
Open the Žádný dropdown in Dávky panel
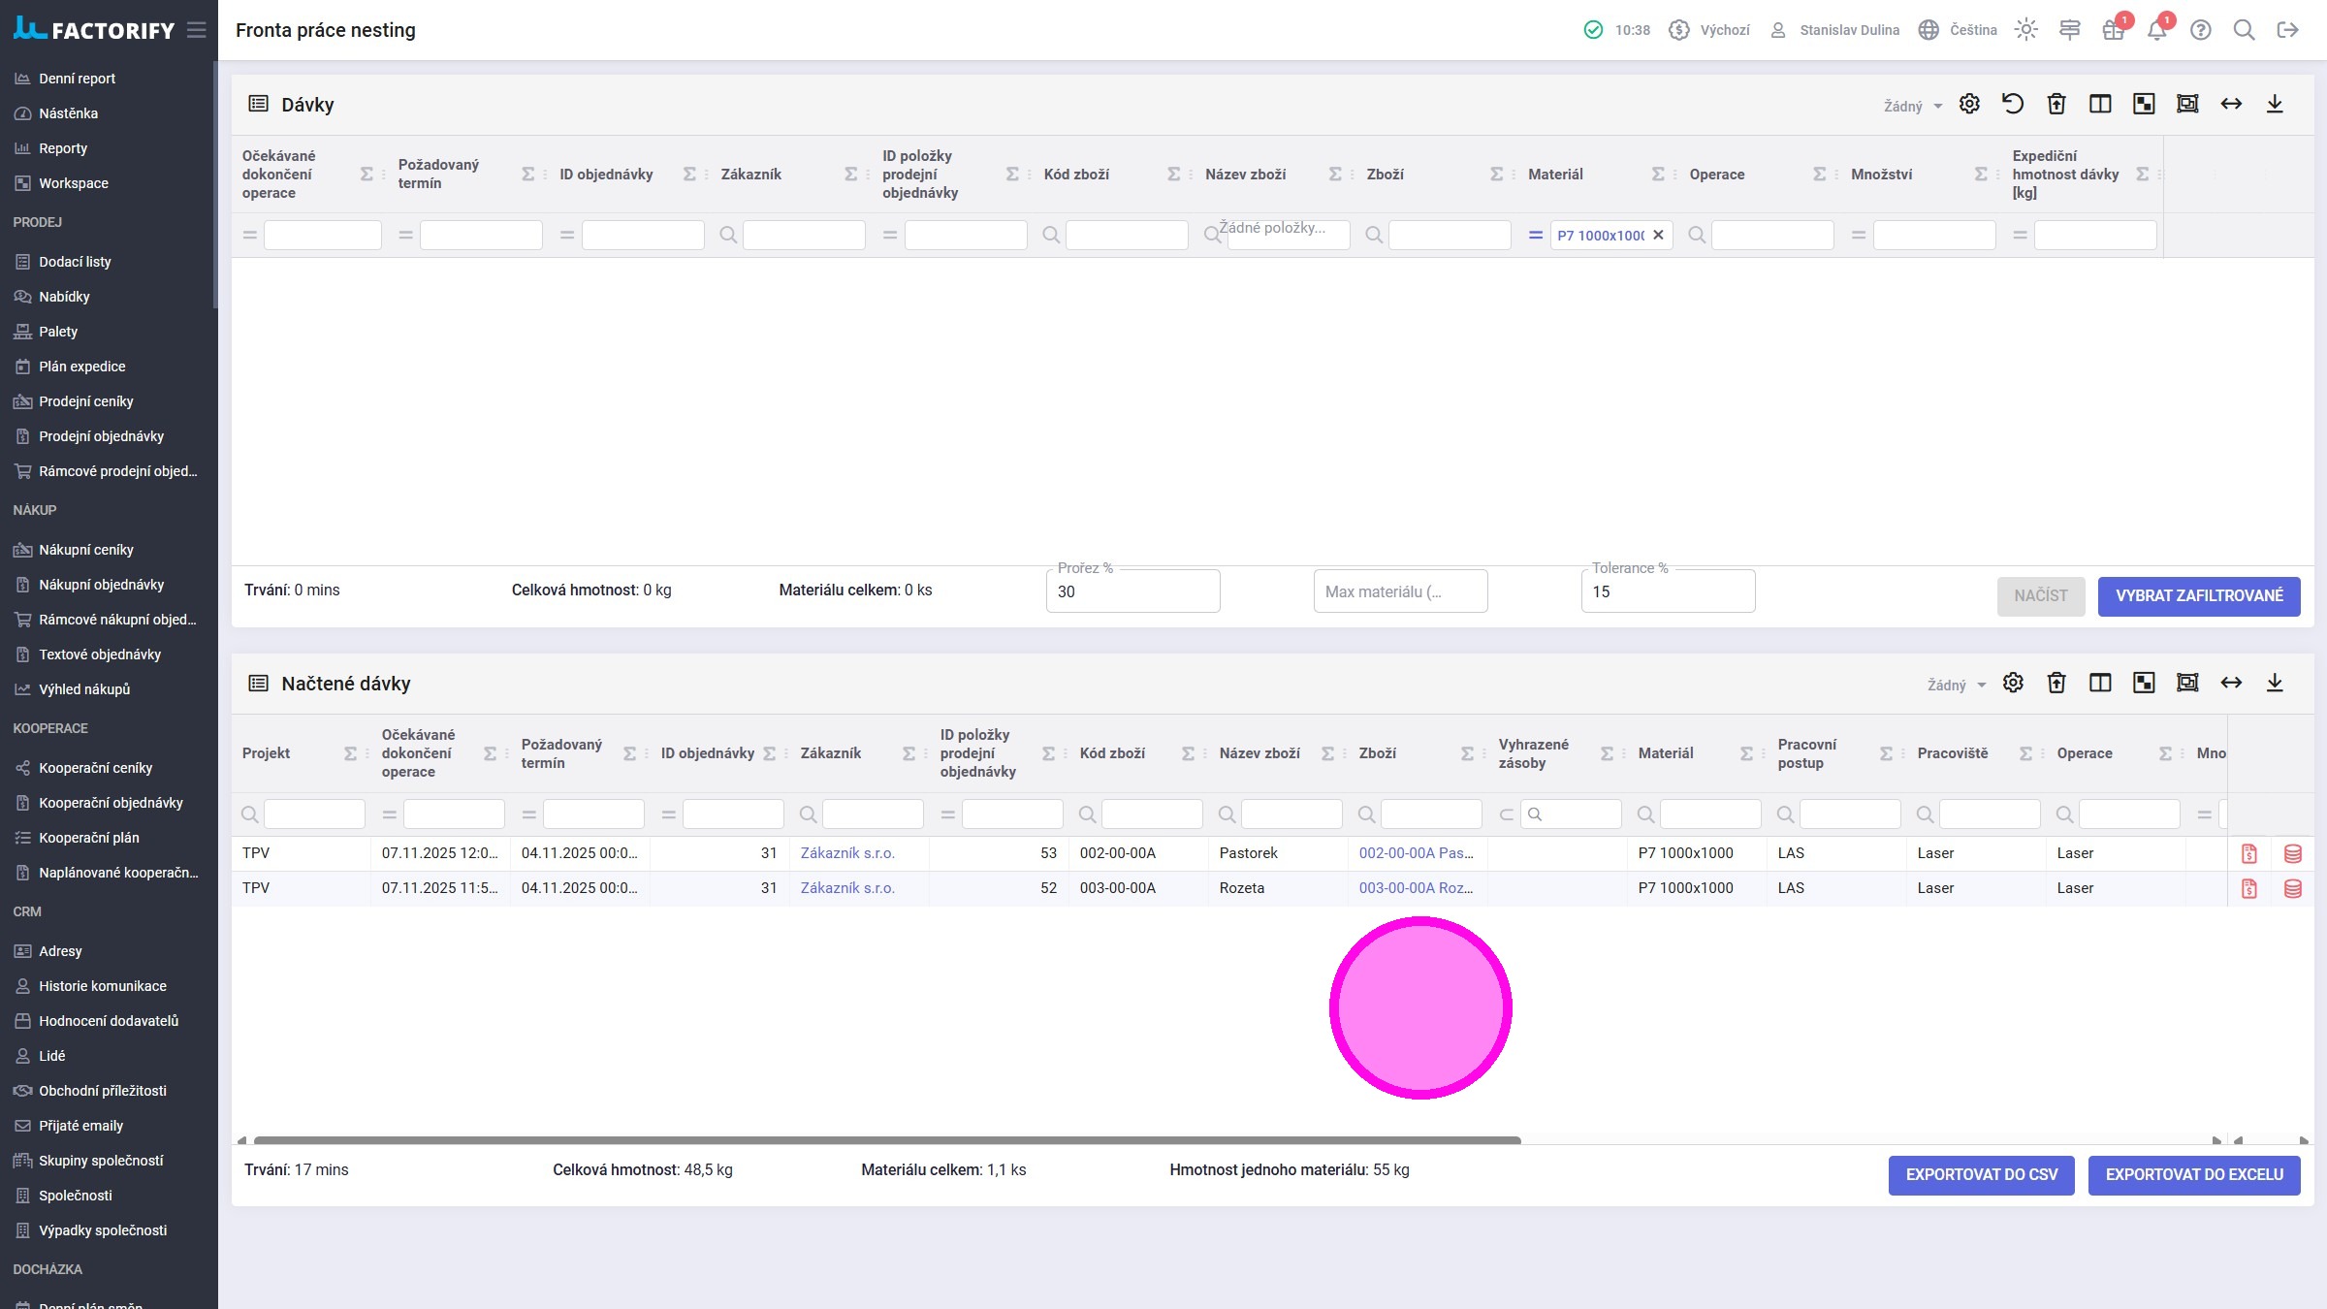pyautogui.click(x=1912, y=106)
